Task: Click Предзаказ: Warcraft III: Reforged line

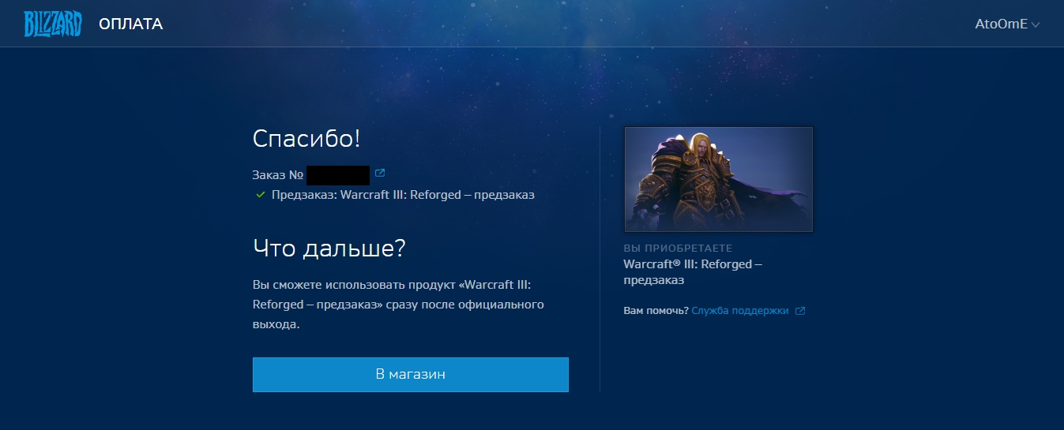Action: tap(403, 195)
